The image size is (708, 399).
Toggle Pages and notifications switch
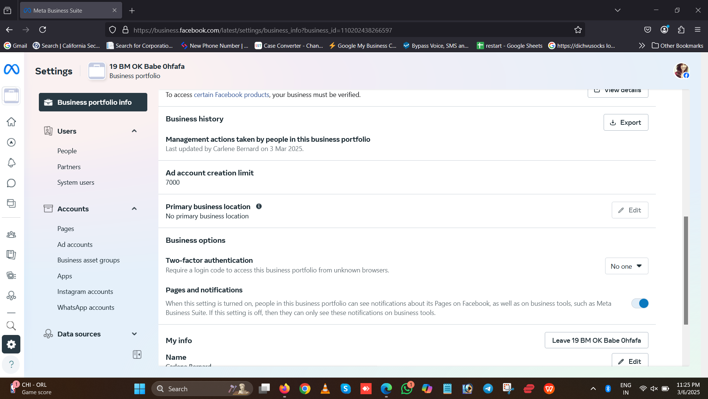(640, 304)
